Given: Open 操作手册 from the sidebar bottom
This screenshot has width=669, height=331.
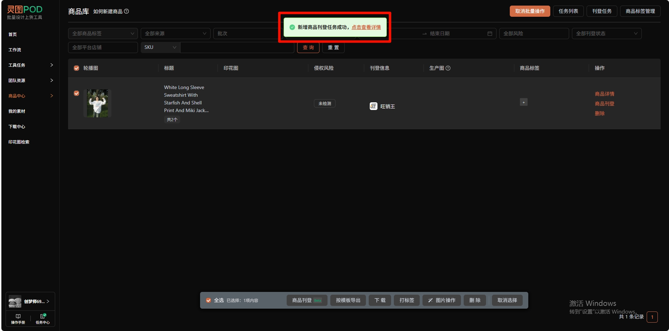Looking at the screenshot, I should point(18,318).
